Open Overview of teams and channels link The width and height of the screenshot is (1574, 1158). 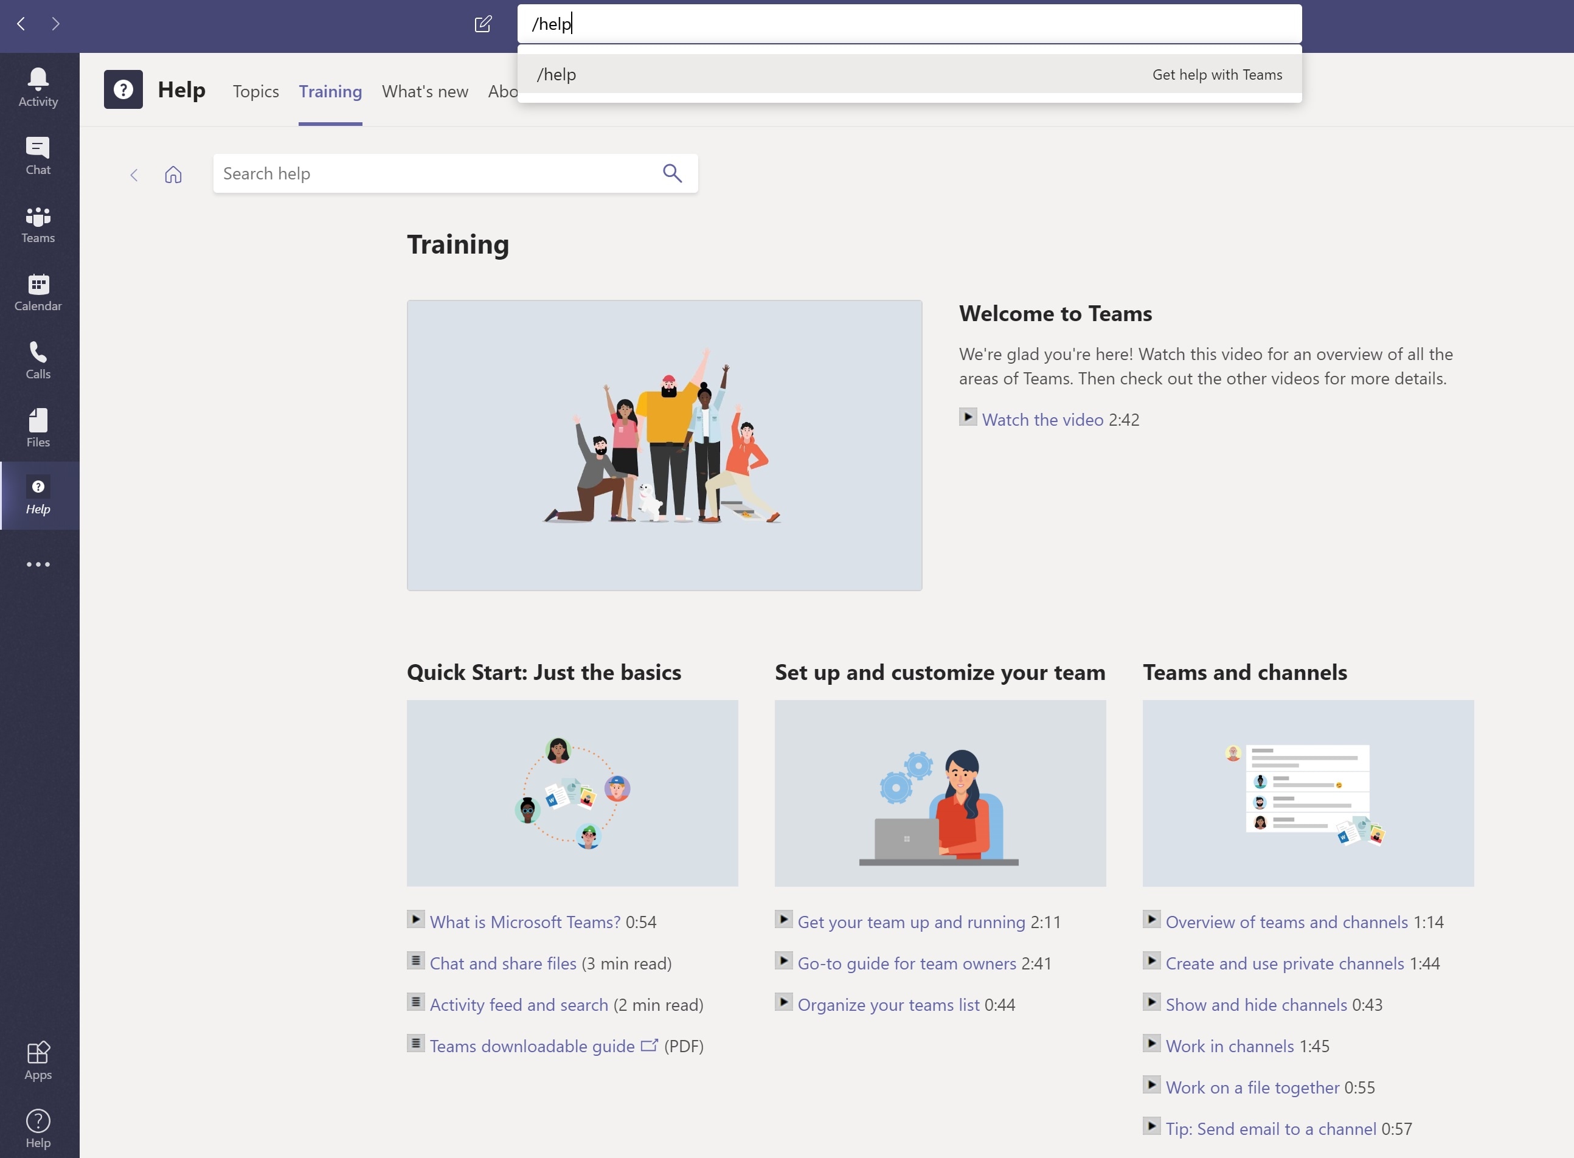[1288, 922]
